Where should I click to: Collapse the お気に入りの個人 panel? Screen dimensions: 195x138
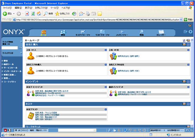(x=106, y=65)
